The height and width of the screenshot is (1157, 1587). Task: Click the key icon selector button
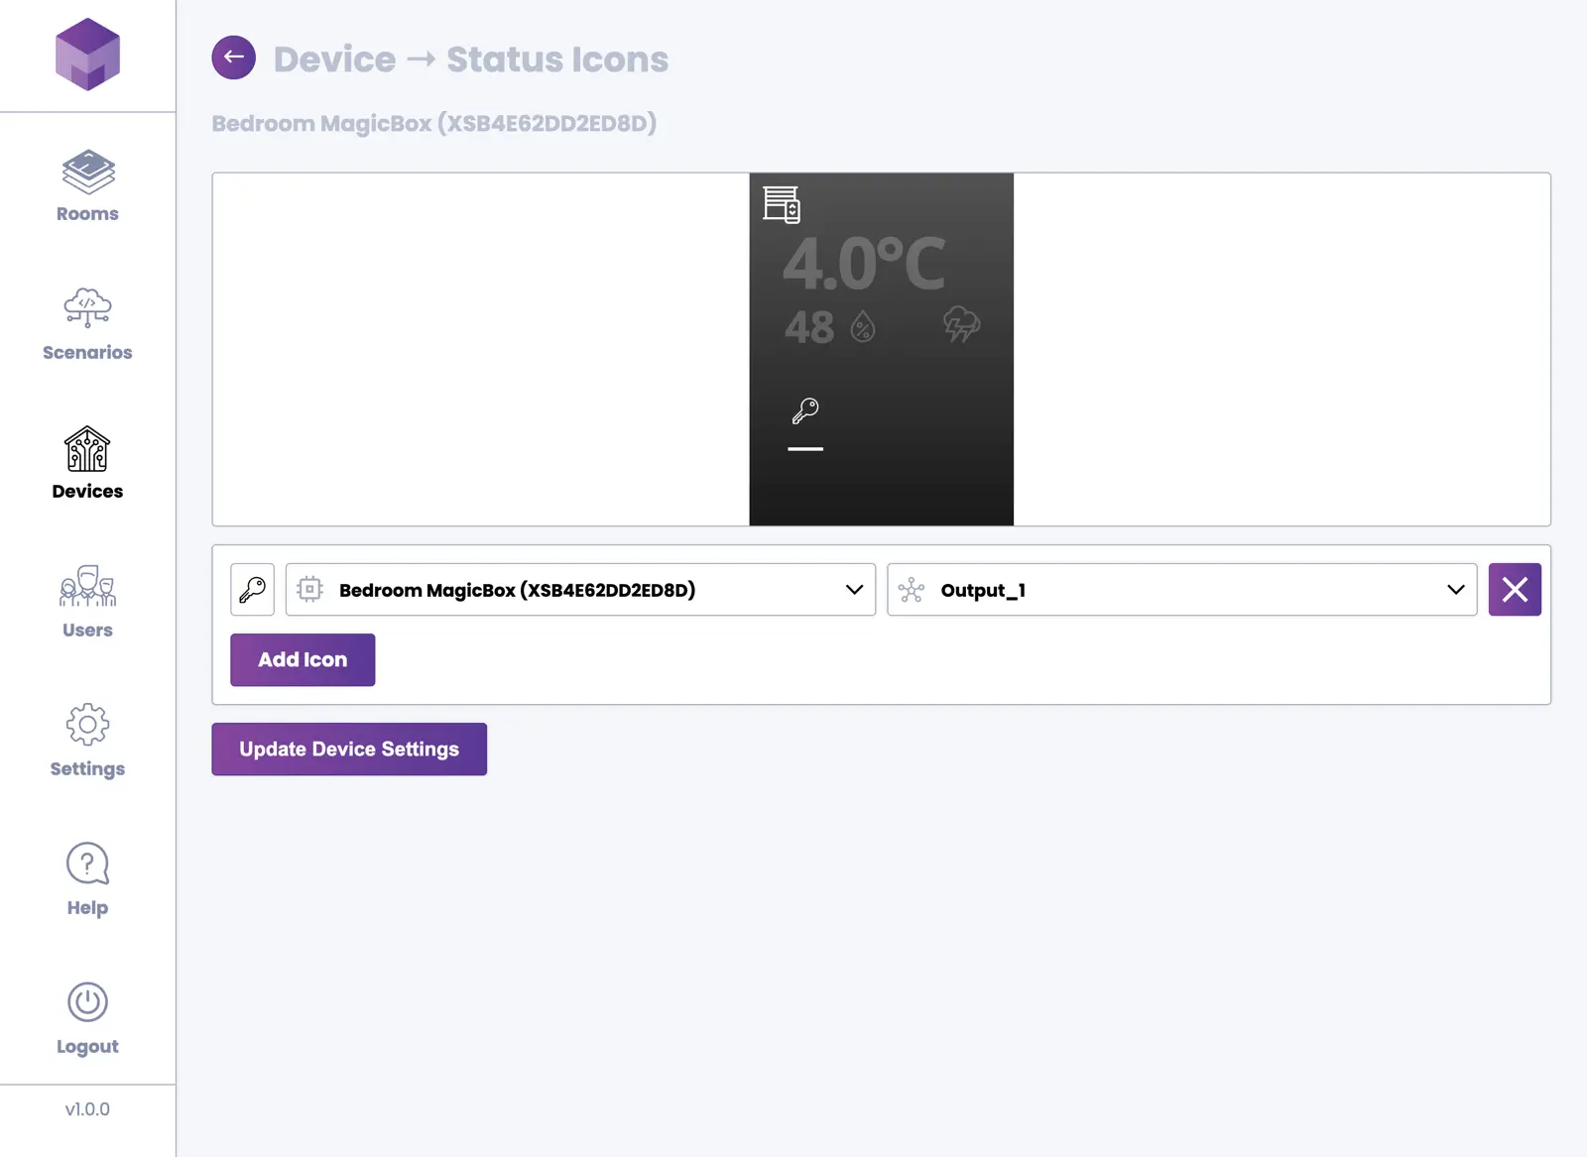pyautogui.click(x=252, y=590)
